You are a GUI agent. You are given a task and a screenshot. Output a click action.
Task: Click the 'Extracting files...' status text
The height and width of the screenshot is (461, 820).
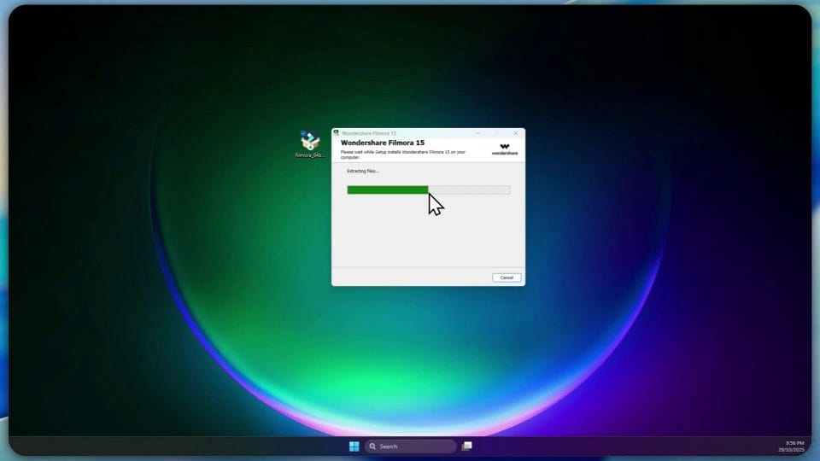tap(362, 171)
